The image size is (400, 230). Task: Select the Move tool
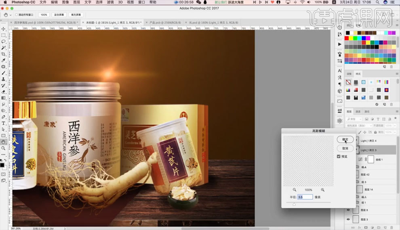pos(4,29)
